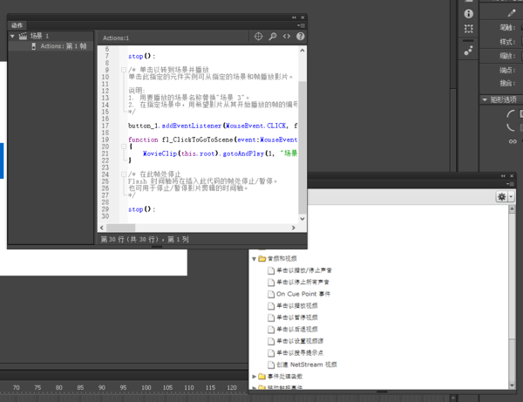Screen dimensions: 523x402
Task: Click the right arrow of the code horizontal scrollbar
Action: [x=294, y=228]
